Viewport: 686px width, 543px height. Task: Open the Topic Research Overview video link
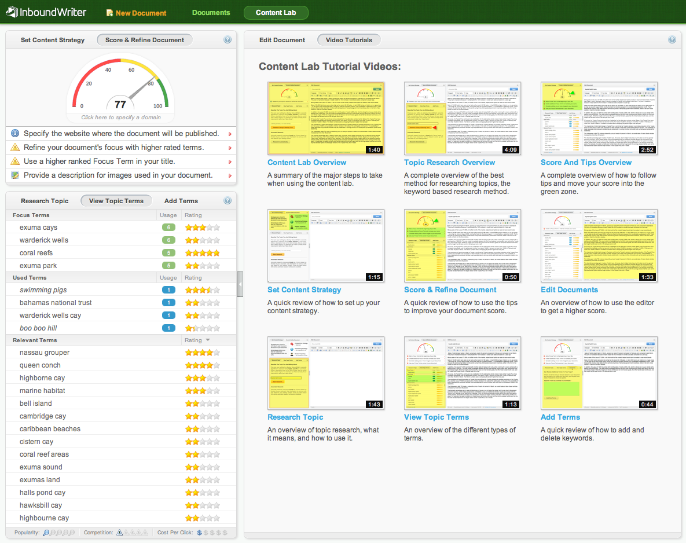(449, 163)
